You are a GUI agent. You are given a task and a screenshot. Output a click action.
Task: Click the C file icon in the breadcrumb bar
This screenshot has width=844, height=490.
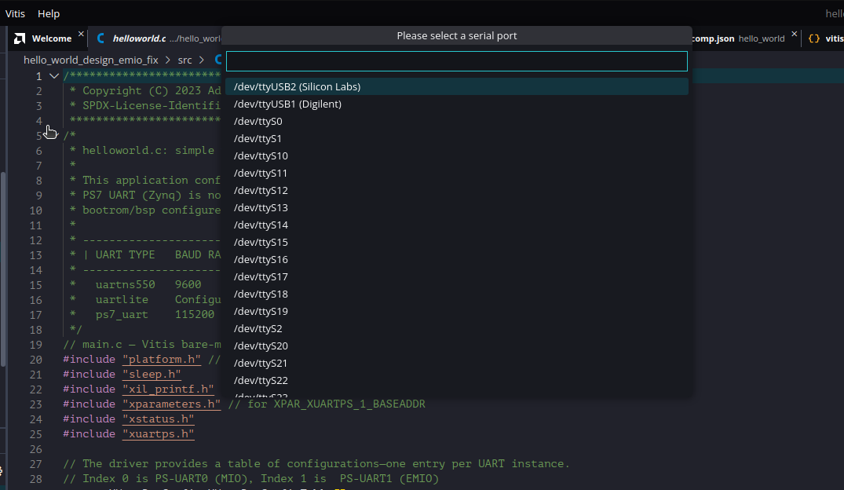pyautogui.click(x=217, y=59)
